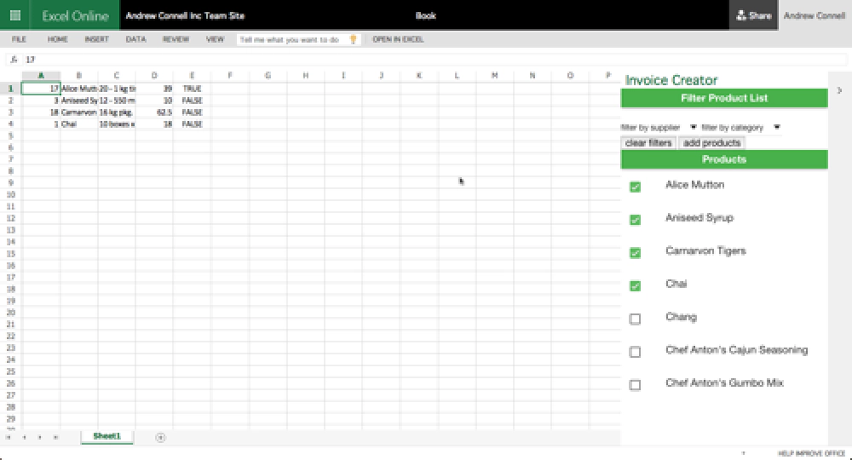
Task: Open the INSERT ribbon tab
Action: 96,39
